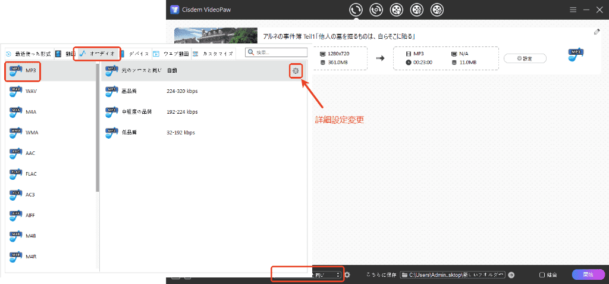Select the AIFF format icon
Viewport: 609px width, 284px height.
point(16,215)
